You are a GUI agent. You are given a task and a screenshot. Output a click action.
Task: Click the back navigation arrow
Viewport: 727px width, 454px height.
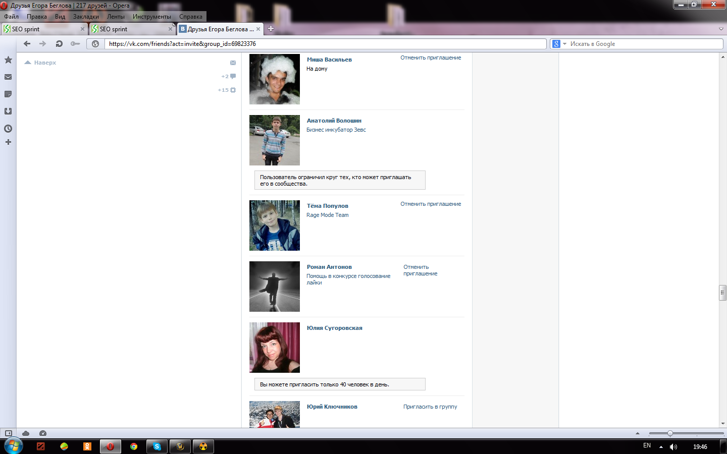click(27, 44)
